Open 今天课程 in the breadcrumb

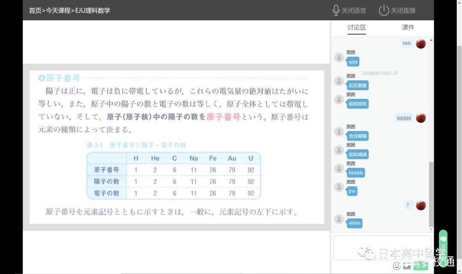coord(58,11)
